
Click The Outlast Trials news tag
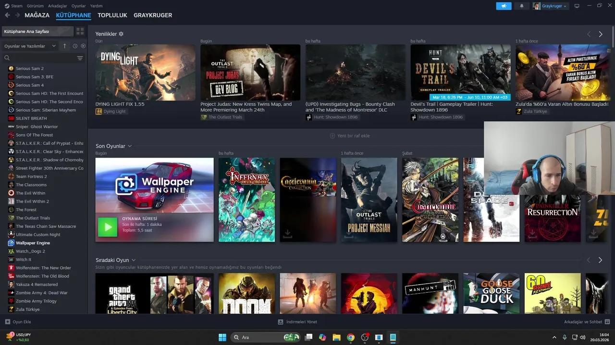pos(222,117)
